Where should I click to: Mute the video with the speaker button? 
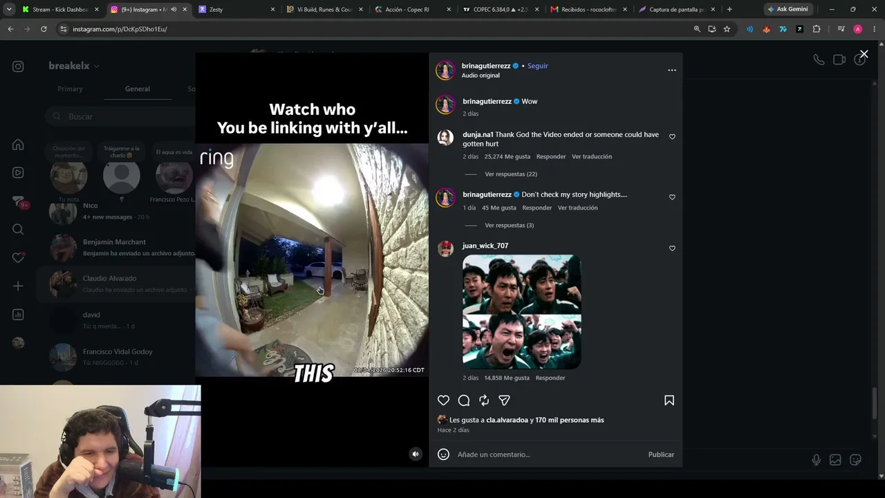pos(415,454)
